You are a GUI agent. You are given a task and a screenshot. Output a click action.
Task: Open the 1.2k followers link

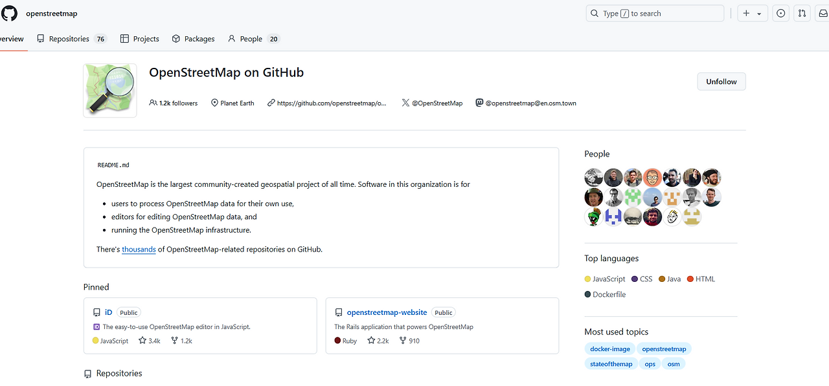(174, 103)
